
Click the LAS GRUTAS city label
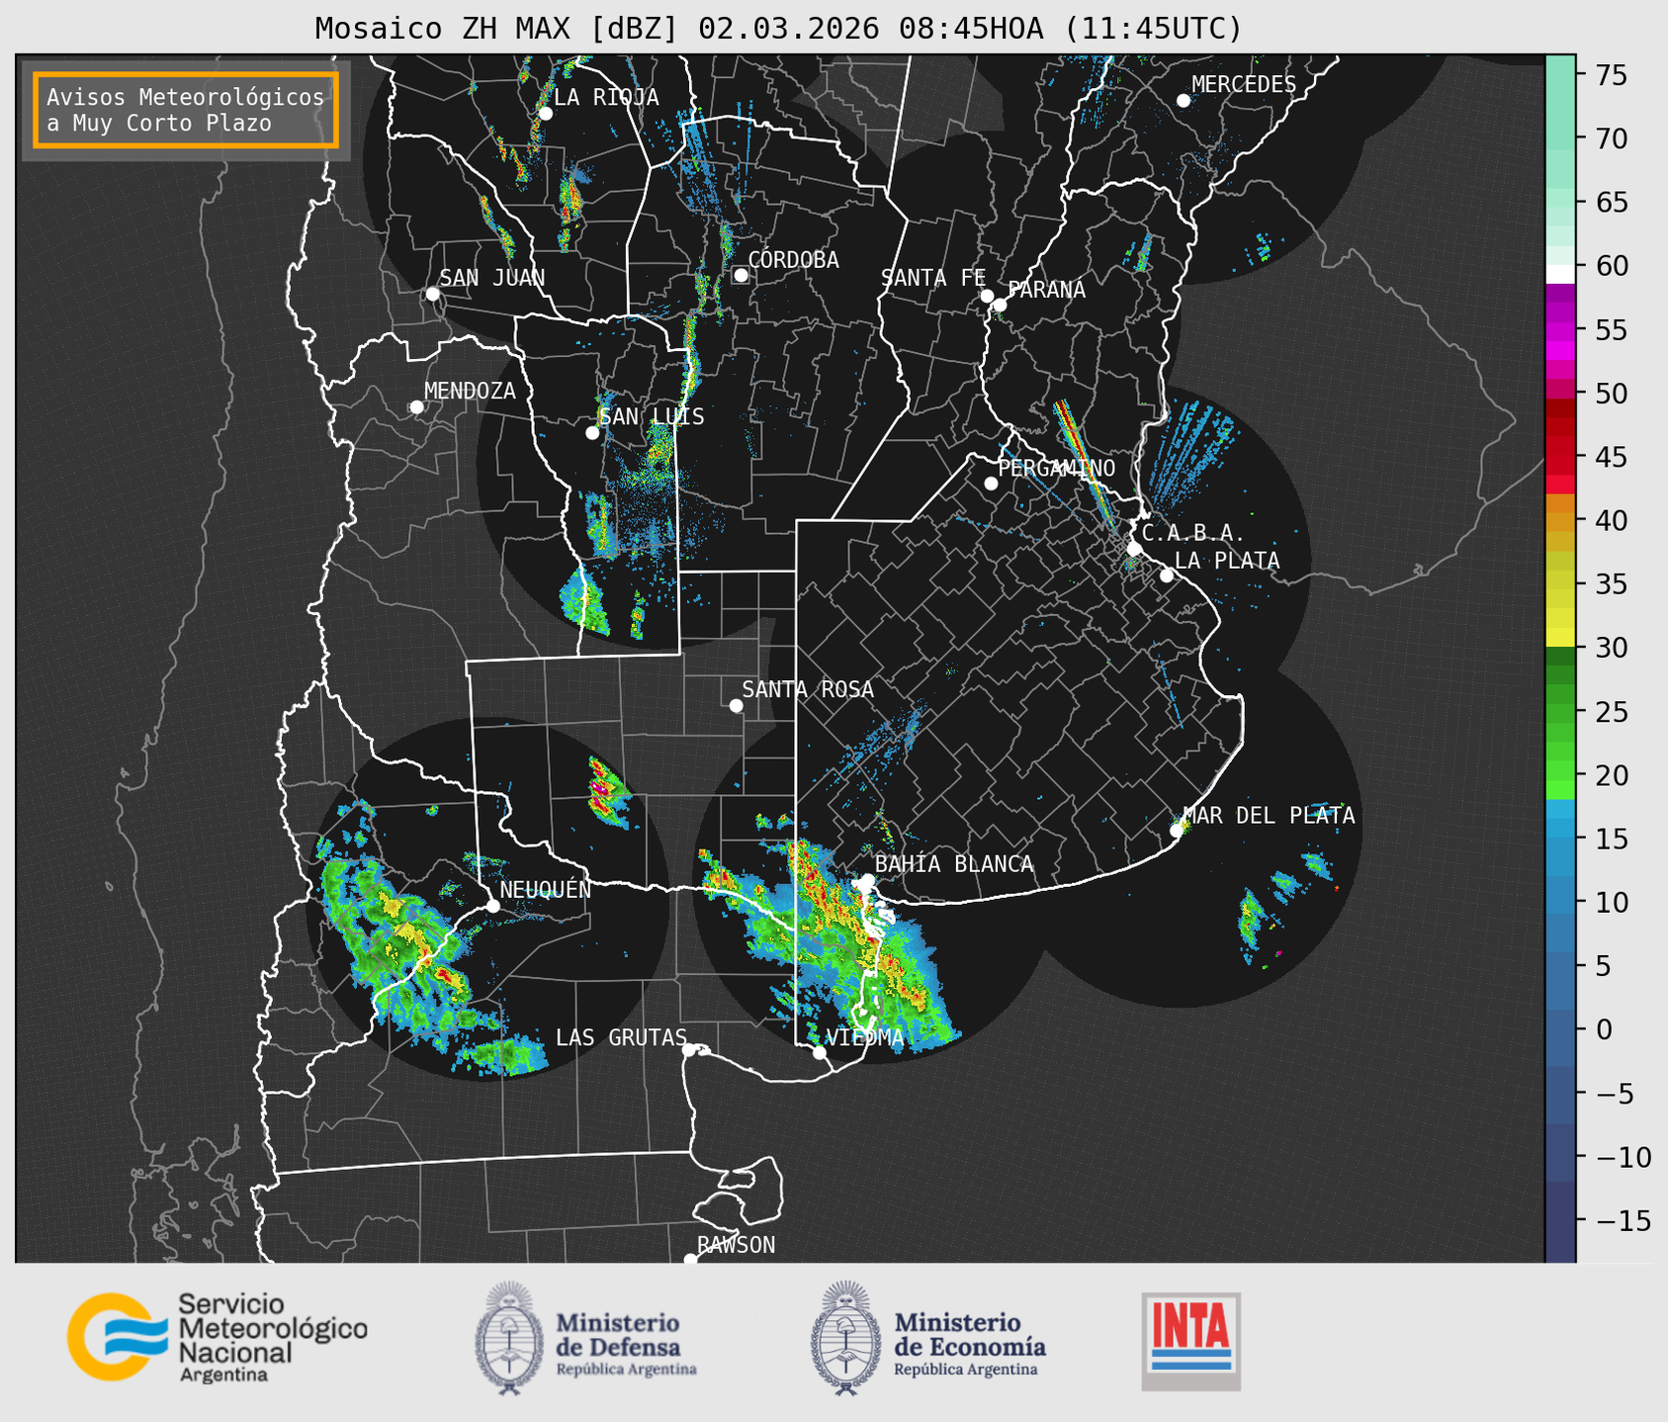pos(620,1037)
